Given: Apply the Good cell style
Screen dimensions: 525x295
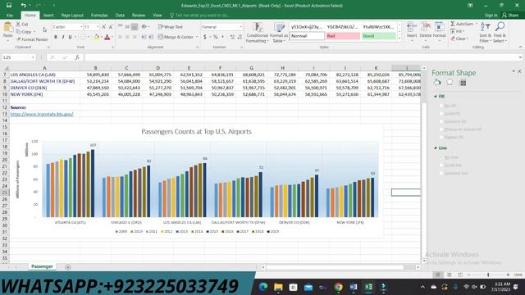Looking at the screenshot, I should tap(378, 36).
